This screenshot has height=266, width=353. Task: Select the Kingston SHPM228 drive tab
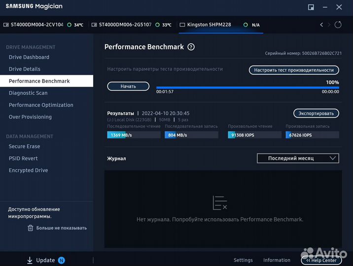point(221,25)
